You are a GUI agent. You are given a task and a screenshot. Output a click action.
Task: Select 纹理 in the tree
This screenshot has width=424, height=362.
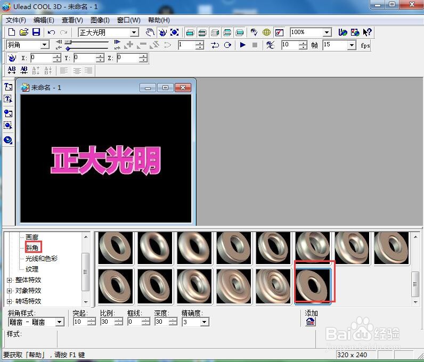point(32,269)
